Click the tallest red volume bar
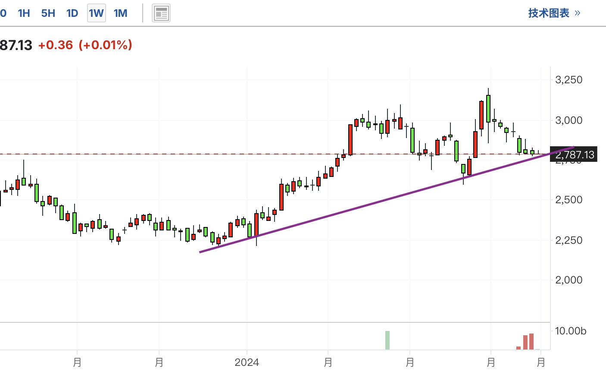 click(531, 341)
